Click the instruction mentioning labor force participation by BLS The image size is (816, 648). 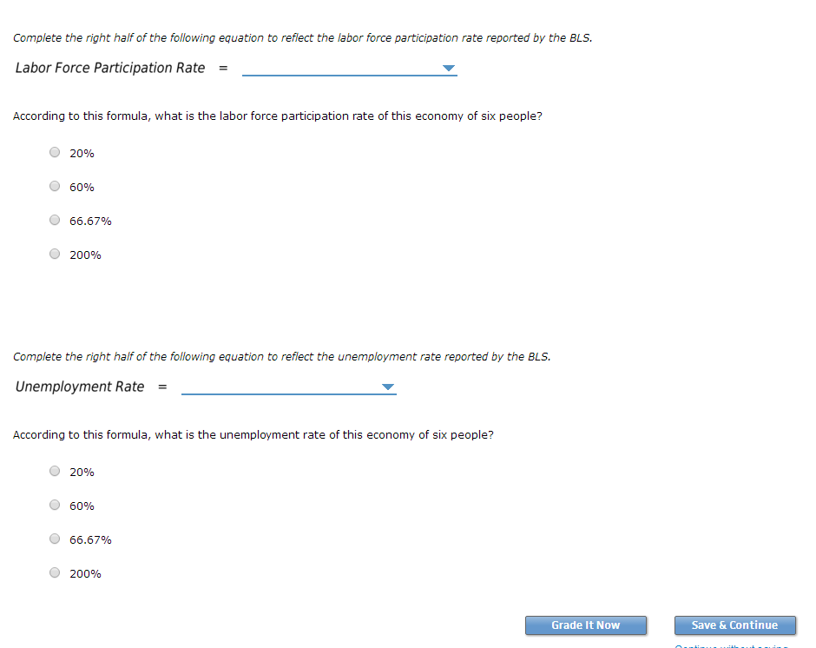[x=303, y=38]
